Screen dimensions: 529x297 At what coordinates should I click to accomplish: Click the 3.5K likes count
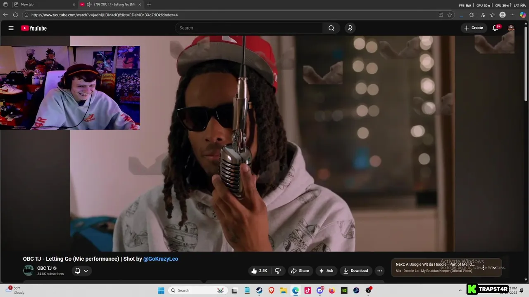(x=263, y=271)
